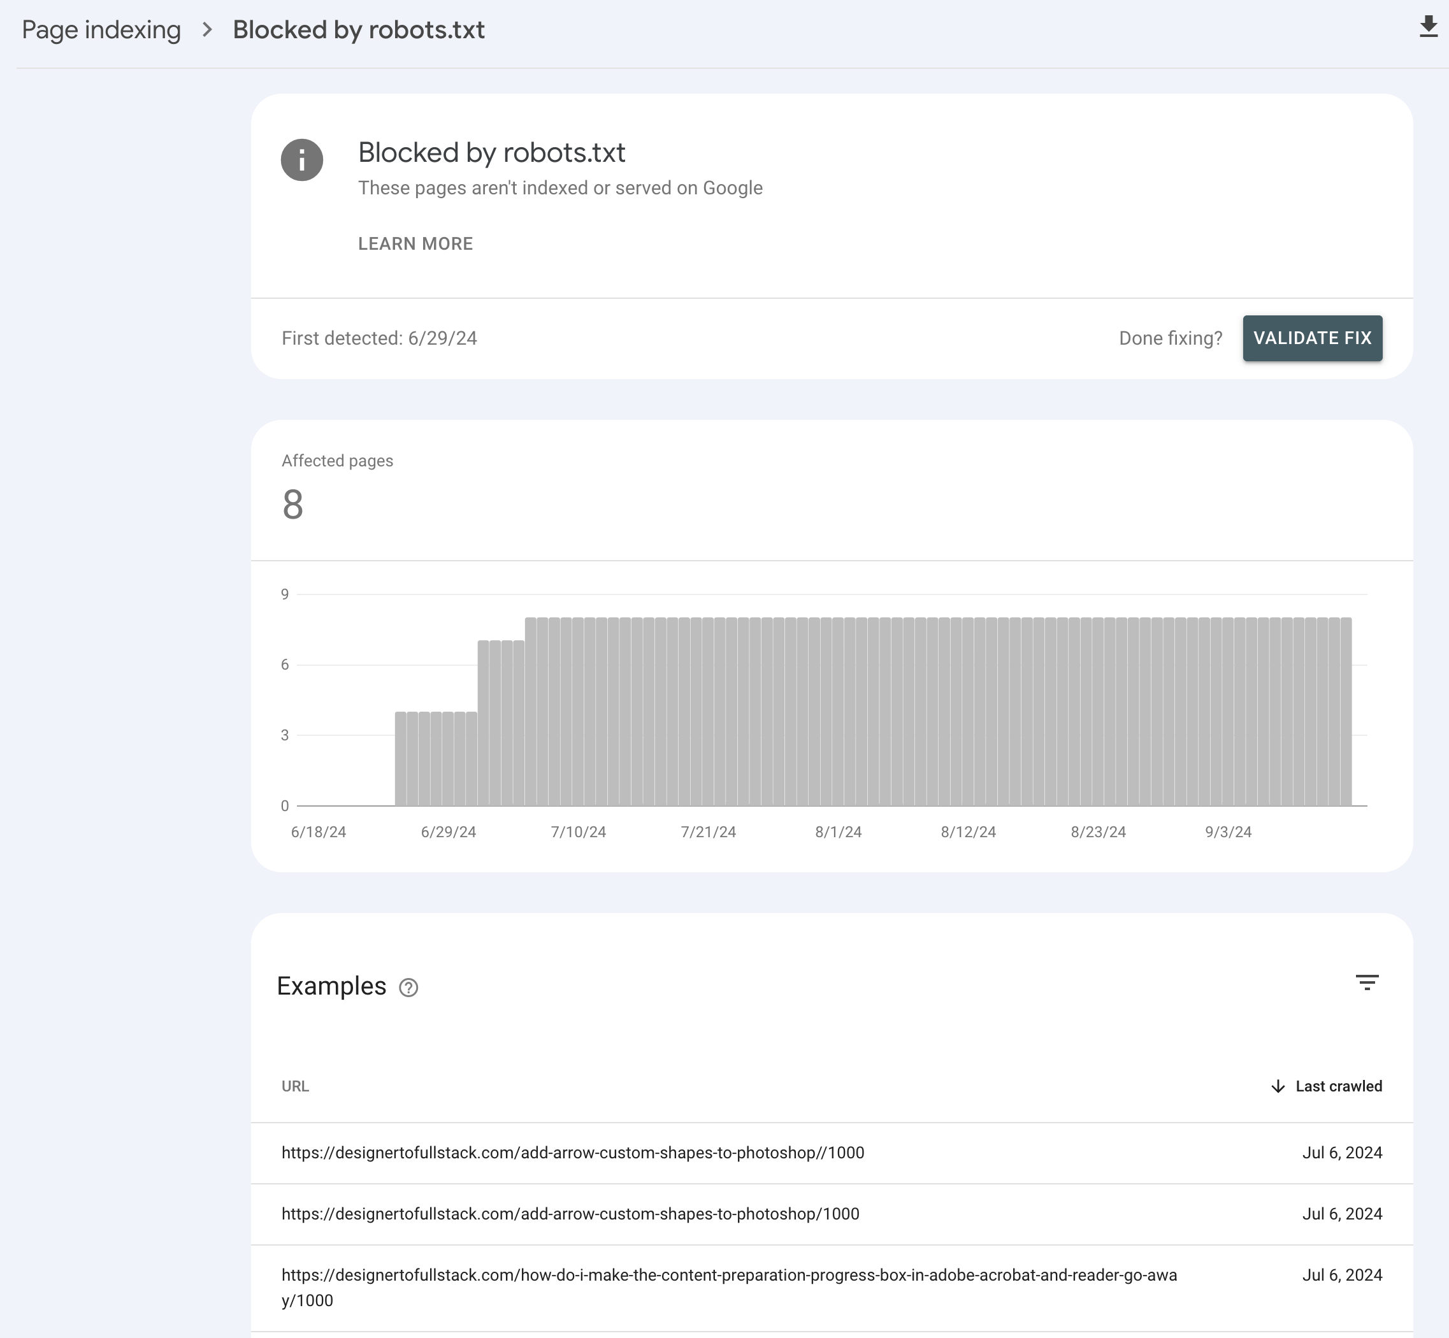Viewport: 1449px width, 1338px height.
Task: Click the chart x-axis label 6/18/24
Action: tap(318, 832)
